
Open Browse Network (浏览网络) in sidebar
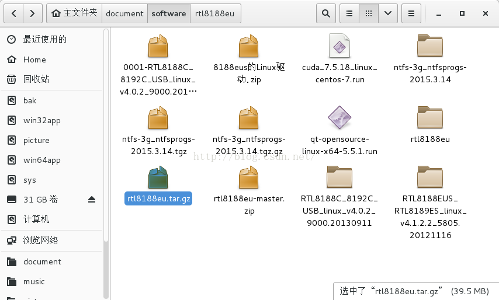click(40, 240)
